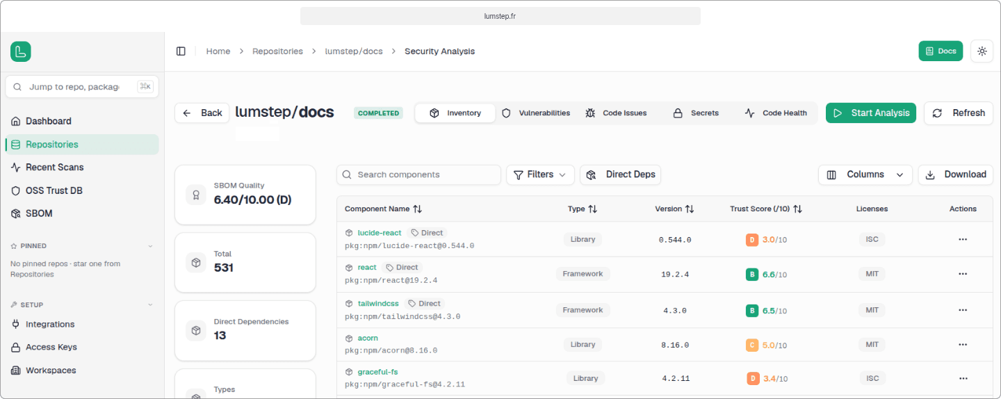Open the lucide-react component link

380,233
